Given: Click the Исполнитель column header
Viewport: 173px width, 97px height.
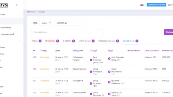Looking at the screenshot, I should point(134,51).
